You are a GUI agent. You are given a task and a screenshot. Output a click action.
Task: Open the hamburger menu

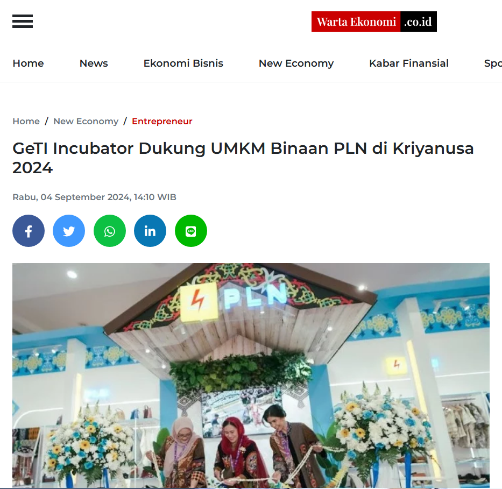tap(23, 21)
